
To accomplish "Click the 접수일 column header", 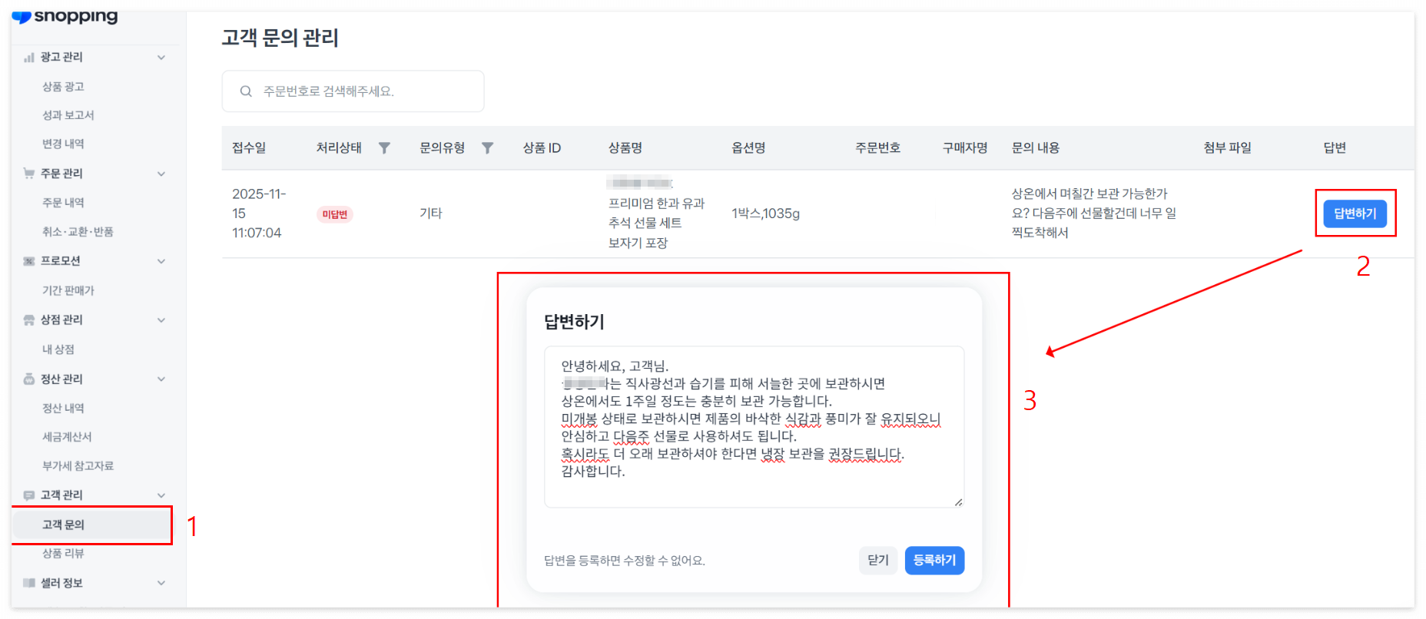I will (249, 148).
